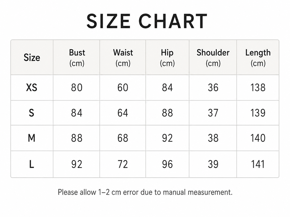290x217 pixels.
Task: Click the SIZE CHART title
Action: point(147,21)
